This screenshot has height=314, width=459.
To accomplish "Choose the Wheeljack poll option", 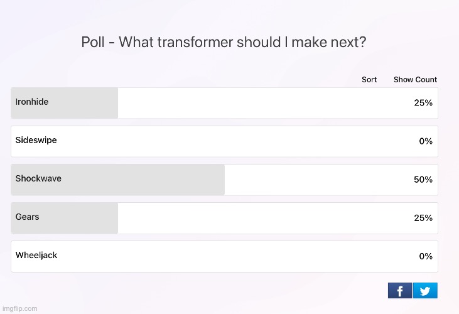I will (x=225, y=256).
